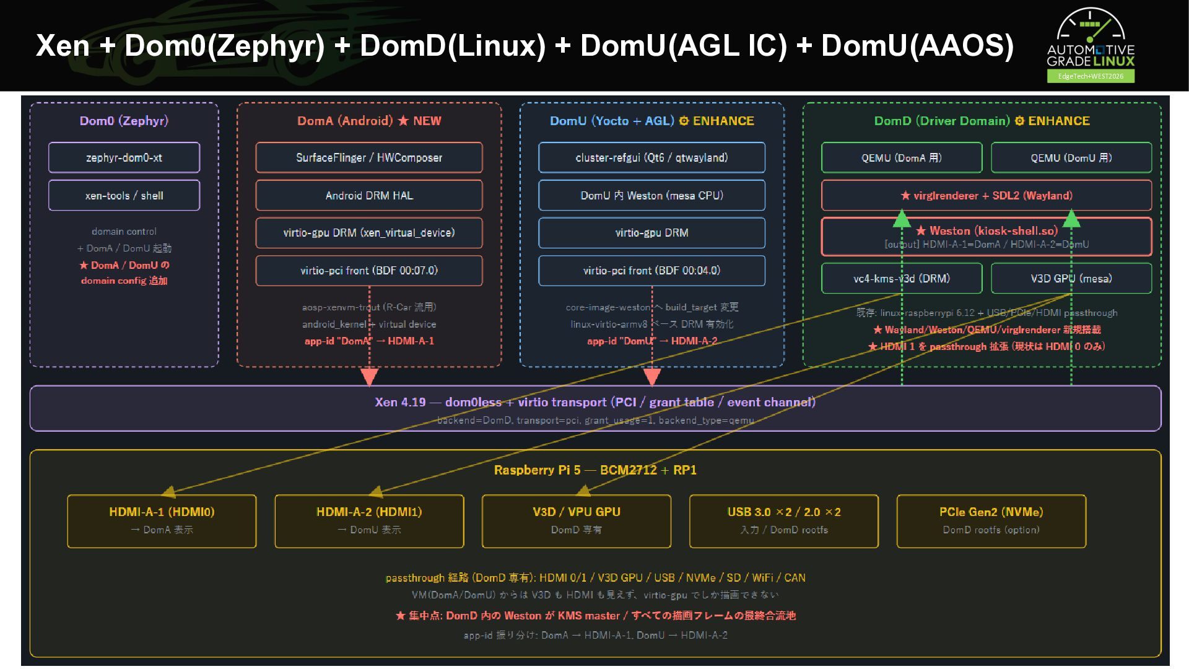Click the DomA (Android) NEW heading
1189x669 pixels.
pyautogui.click(x=369, y=121)
